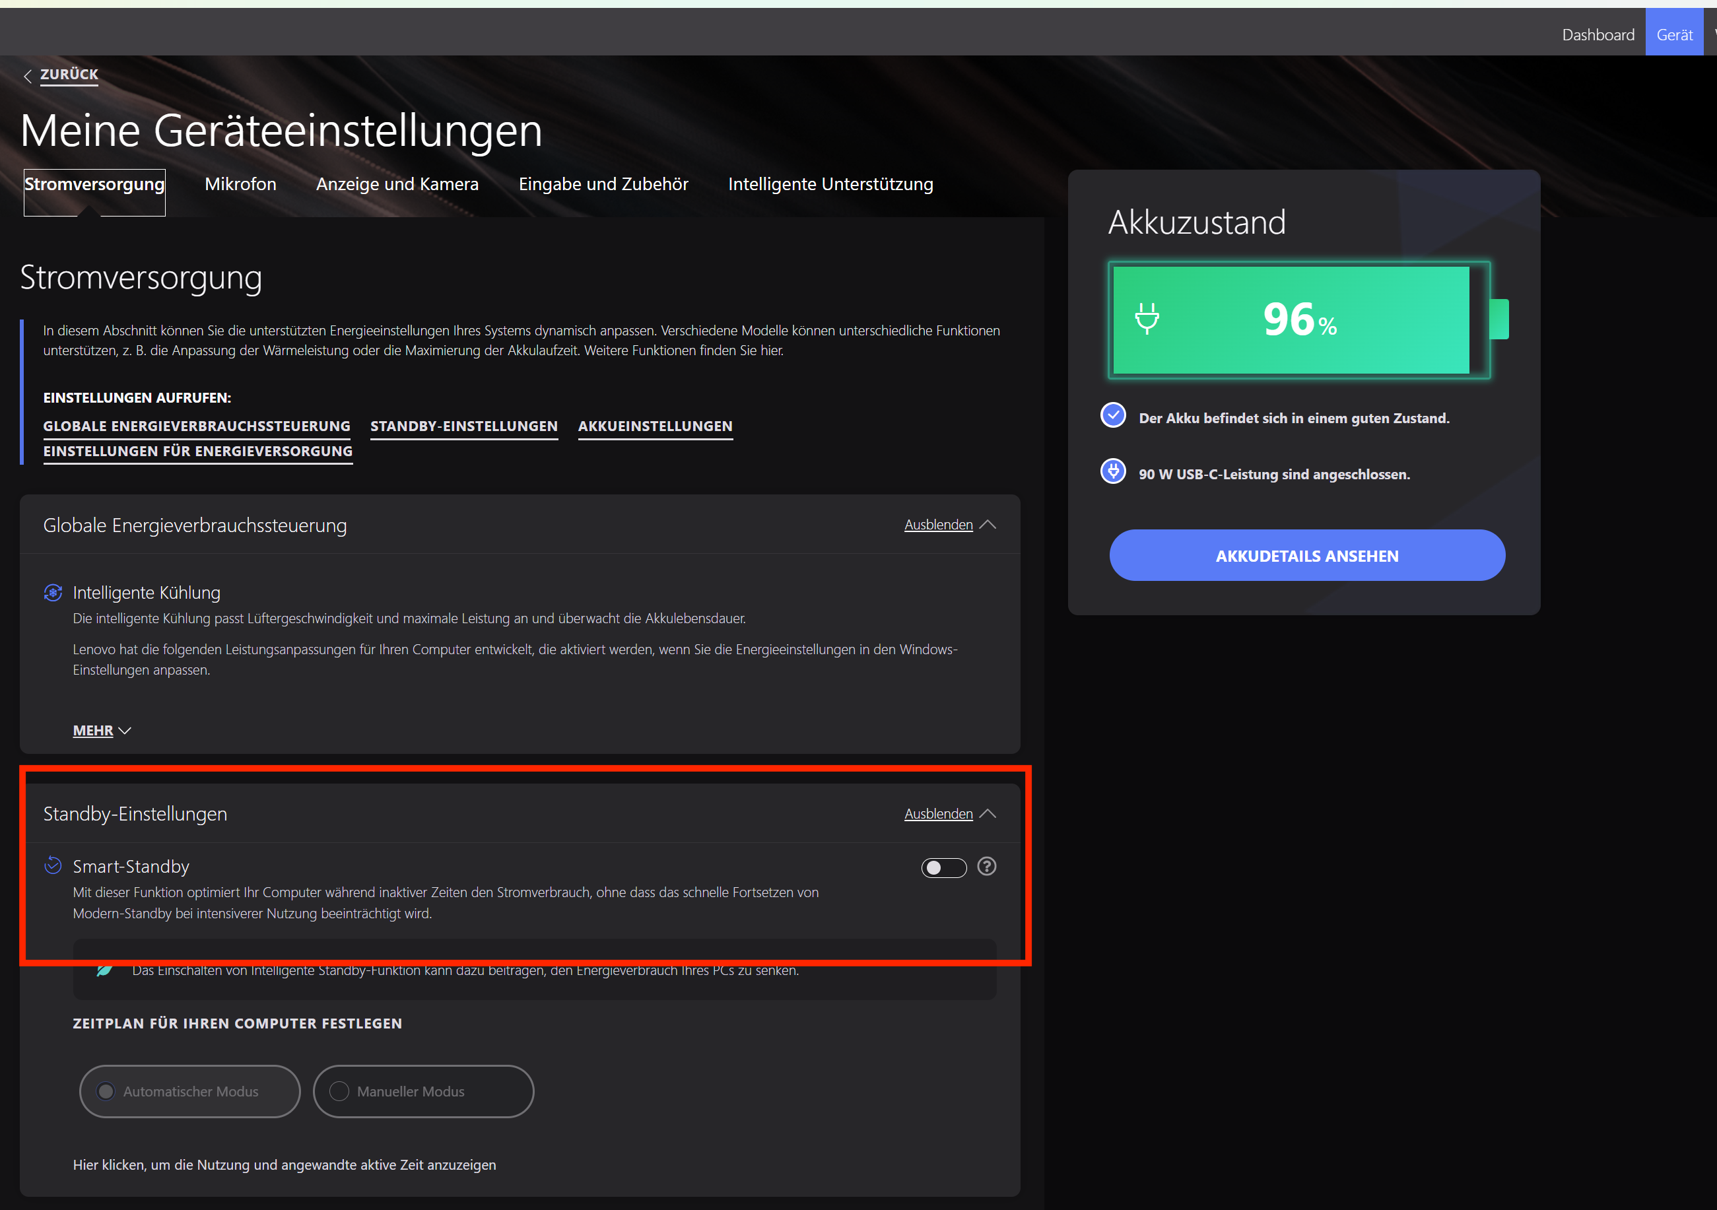Image resolution: width=1717 pixels, height=1210 pixels.
Task: Open the Eingabe und Zubehör tab
Action: (x=603, y=184)
